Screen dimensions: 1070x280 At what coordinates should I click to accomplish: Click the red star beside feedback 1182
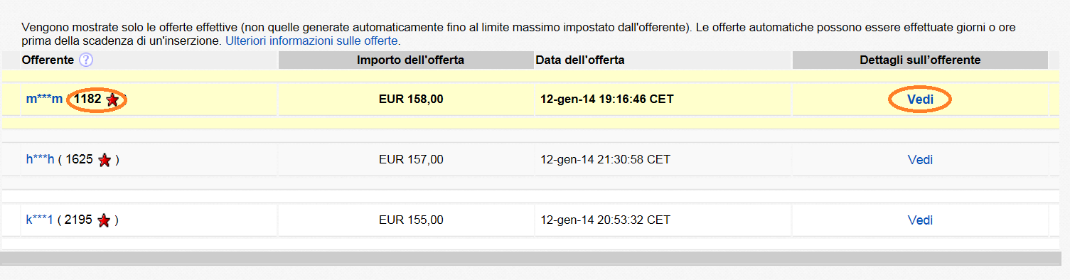[x=112, y=100]
